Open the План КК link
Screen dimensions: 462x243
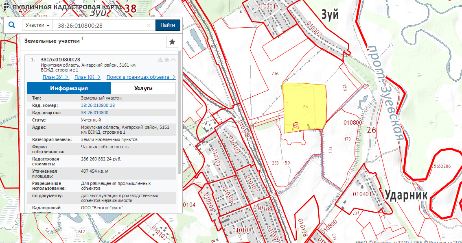point(87,77)
